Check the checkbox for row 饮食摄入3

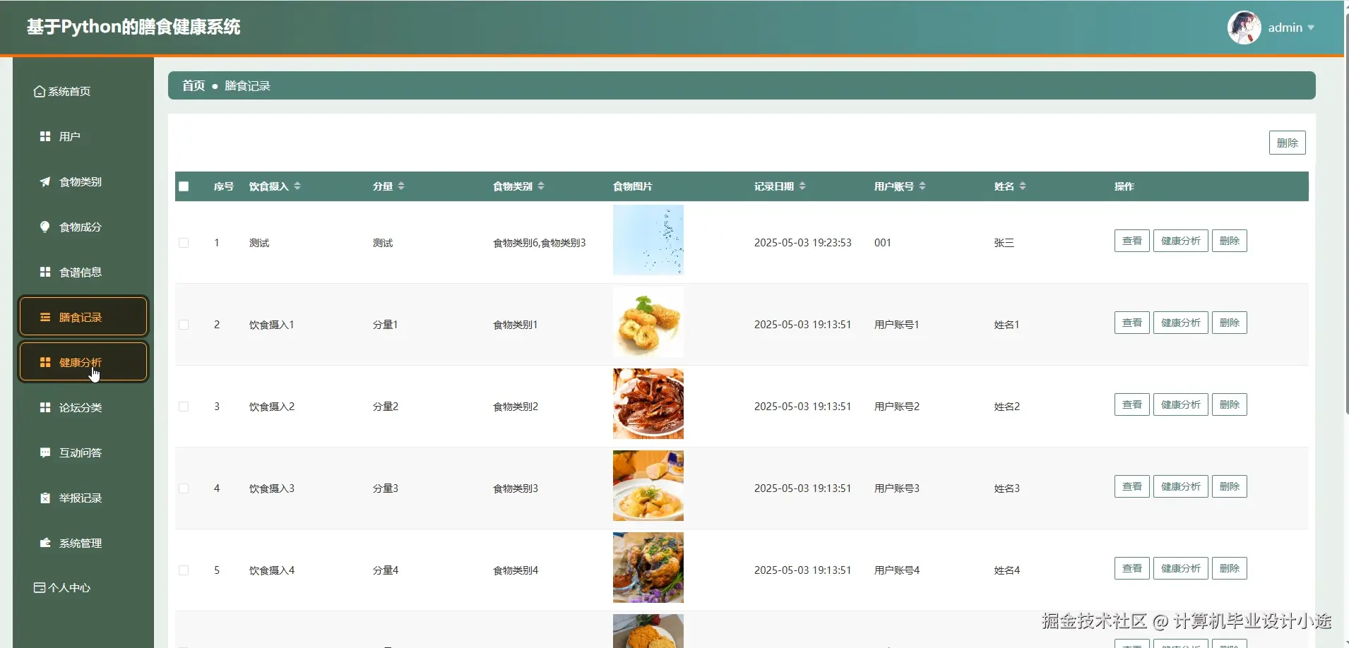point(184,488)
